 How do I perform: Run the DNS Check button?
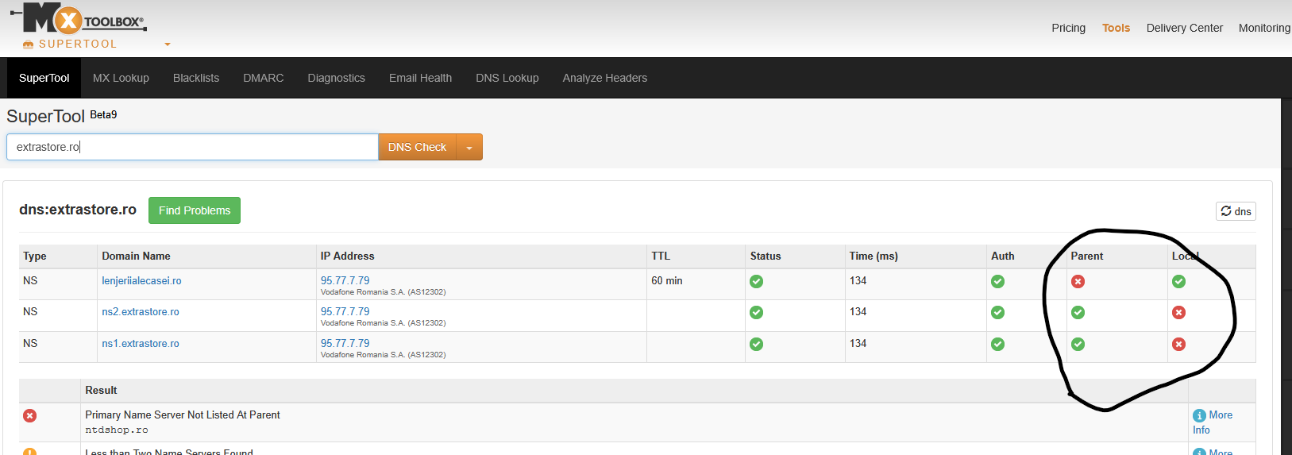tap(417, 147)
